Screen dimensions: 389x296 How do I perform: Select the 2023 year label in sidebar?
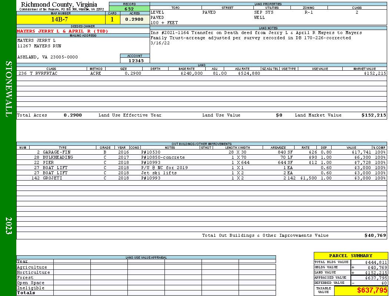9,225
